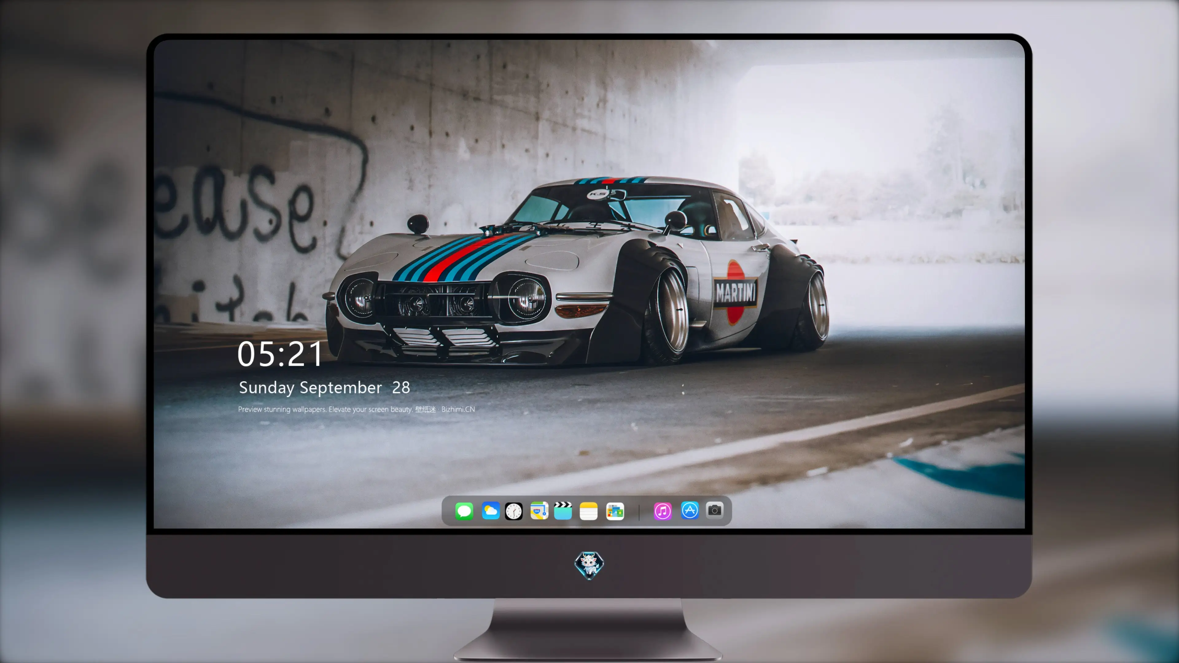The width and height of the screenshot is (1179, 663).
Task: Click the dragon logo on monitor chin
Action: click(x=589, y=565)
